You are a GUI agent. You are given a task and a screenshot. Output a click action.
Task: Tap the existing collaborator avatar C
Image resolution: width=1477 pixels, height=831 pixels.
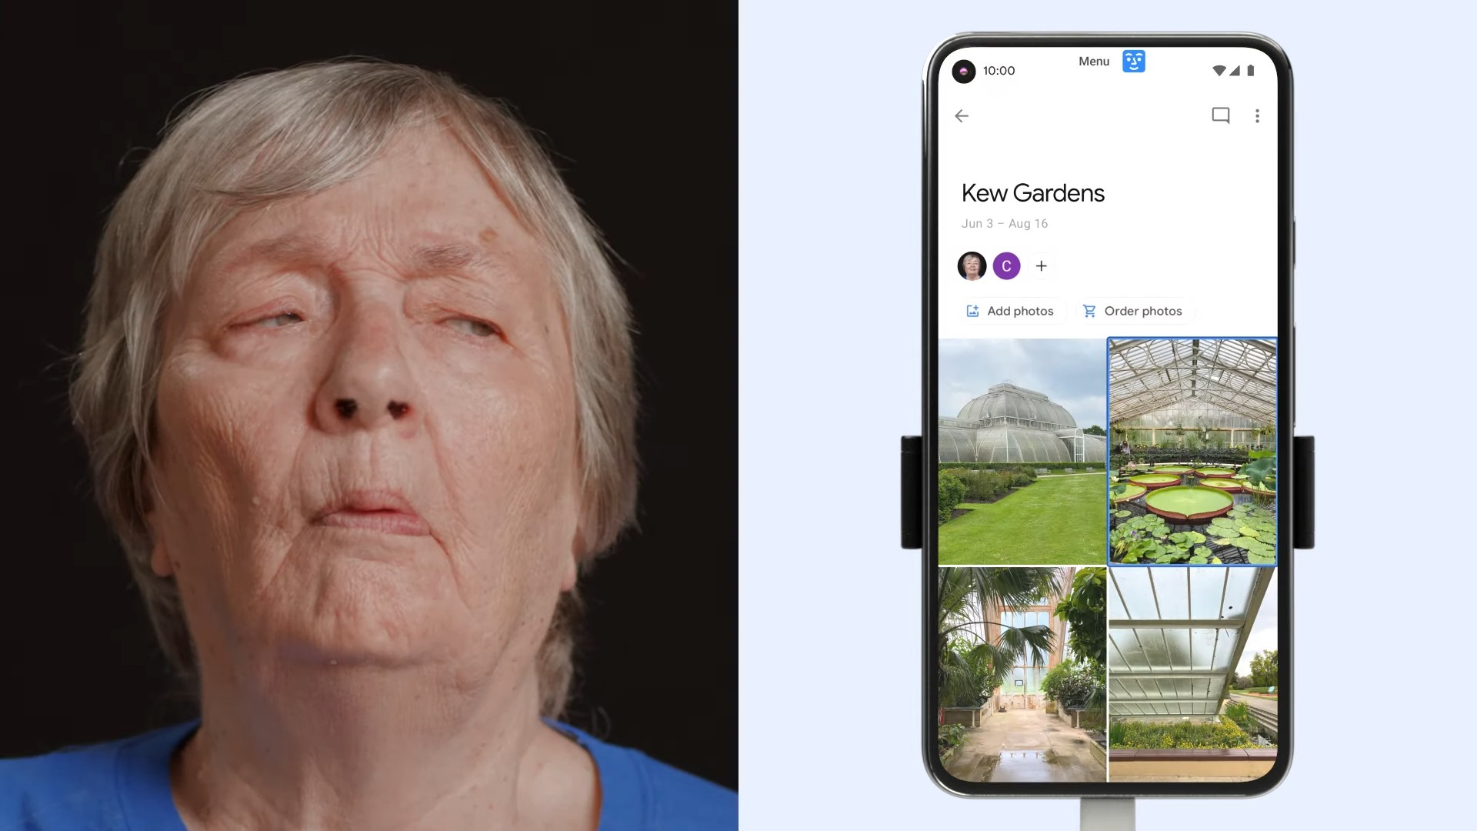1005,265
